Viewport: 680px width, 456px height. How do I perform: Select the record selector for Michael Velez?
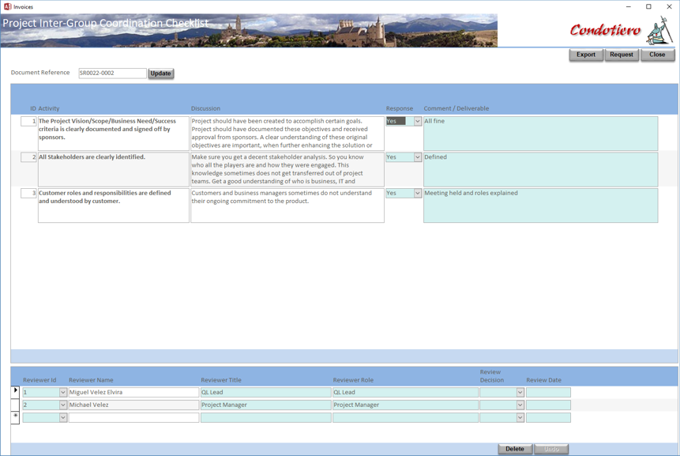15,405
